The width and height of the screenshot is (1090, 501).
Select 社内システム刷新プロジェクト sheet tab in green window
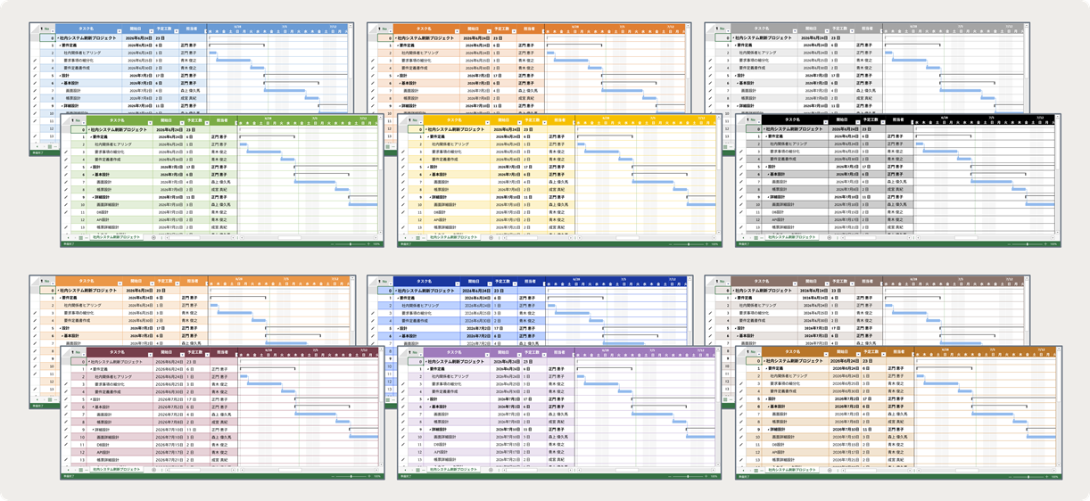click(x=116, y=237)
